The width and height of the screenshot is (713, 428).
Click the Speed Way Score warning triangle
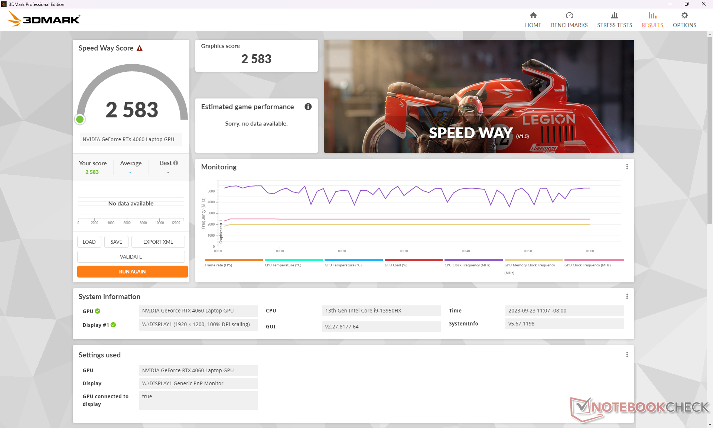coord(140,48)
